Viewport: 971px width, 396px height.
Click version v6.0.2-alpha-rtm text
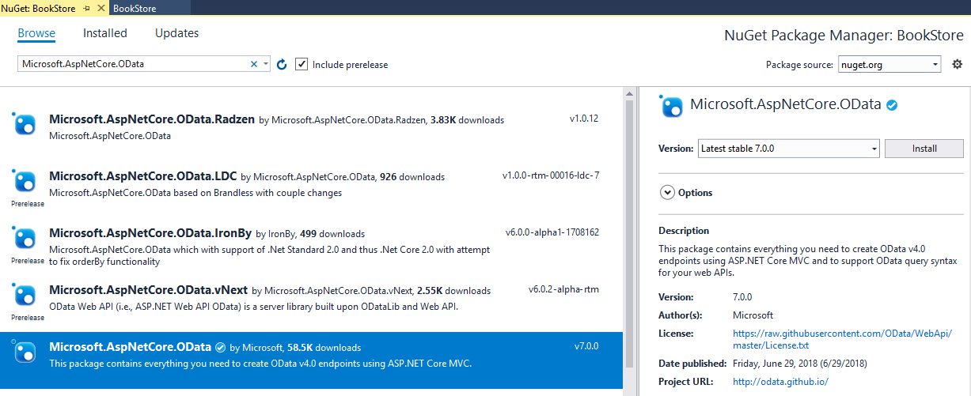(563, 289)
